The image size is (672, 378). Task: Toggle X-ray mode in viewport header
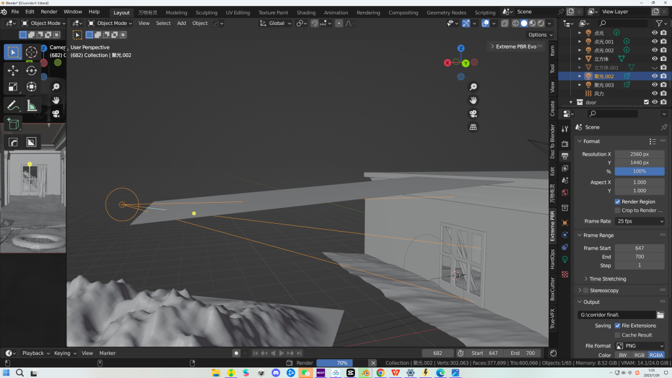point(505,23)
